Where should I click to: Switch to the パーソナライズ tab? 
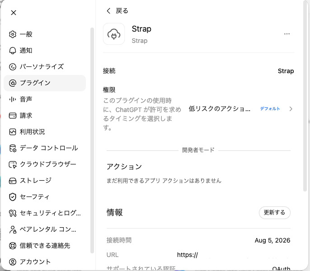click(45, 66)
